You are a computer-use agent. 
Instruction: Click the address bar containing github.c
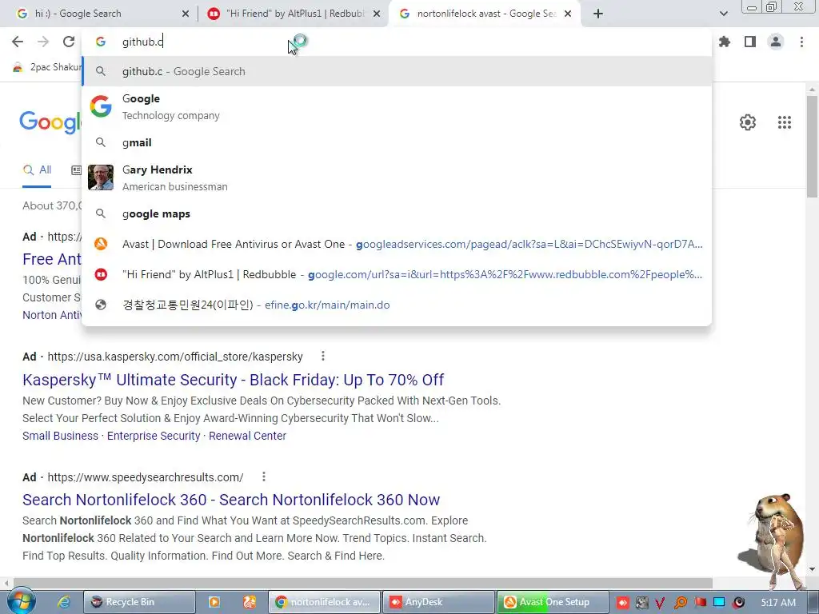pos(397,42)
